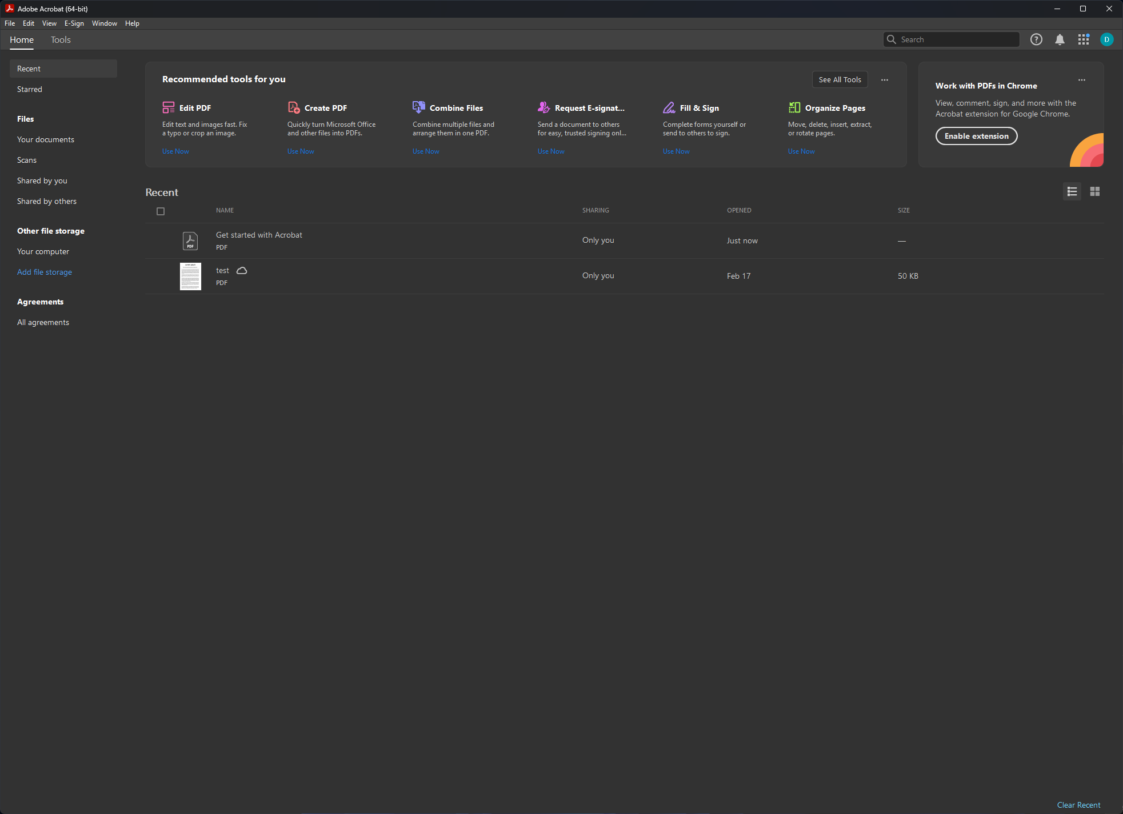Open the E-Sign menu
Image resolution: width=1123 pixels, height=814 pixels.
(x=74, y=23)
